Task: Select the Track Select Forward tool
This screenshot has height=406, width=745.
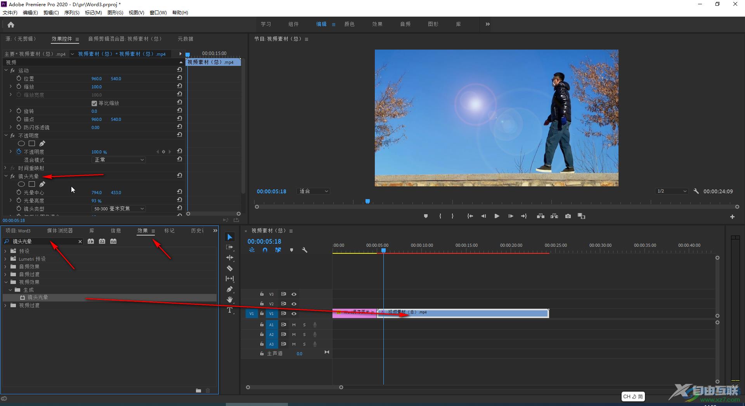Action: pos(230,247)
